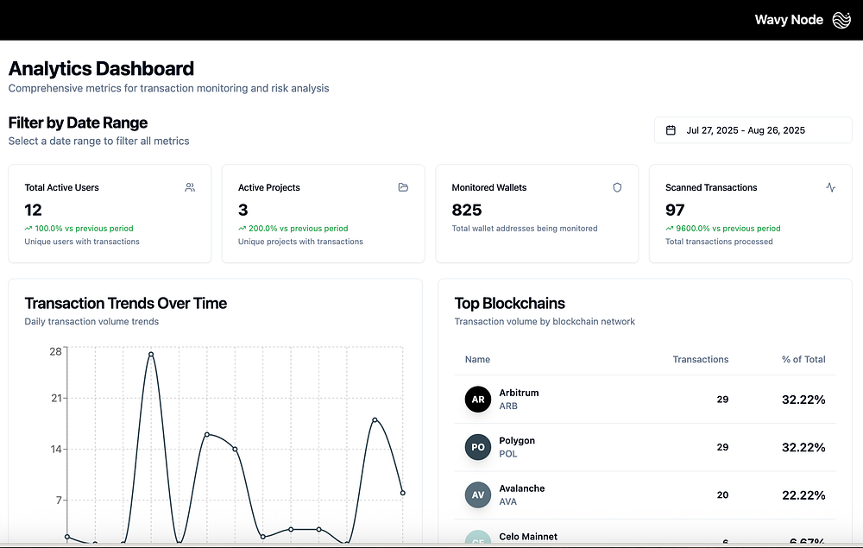Click the ARB ticker under Arbitrum
The width and height of the screenshot is (863, 548).
coord(508,406)
